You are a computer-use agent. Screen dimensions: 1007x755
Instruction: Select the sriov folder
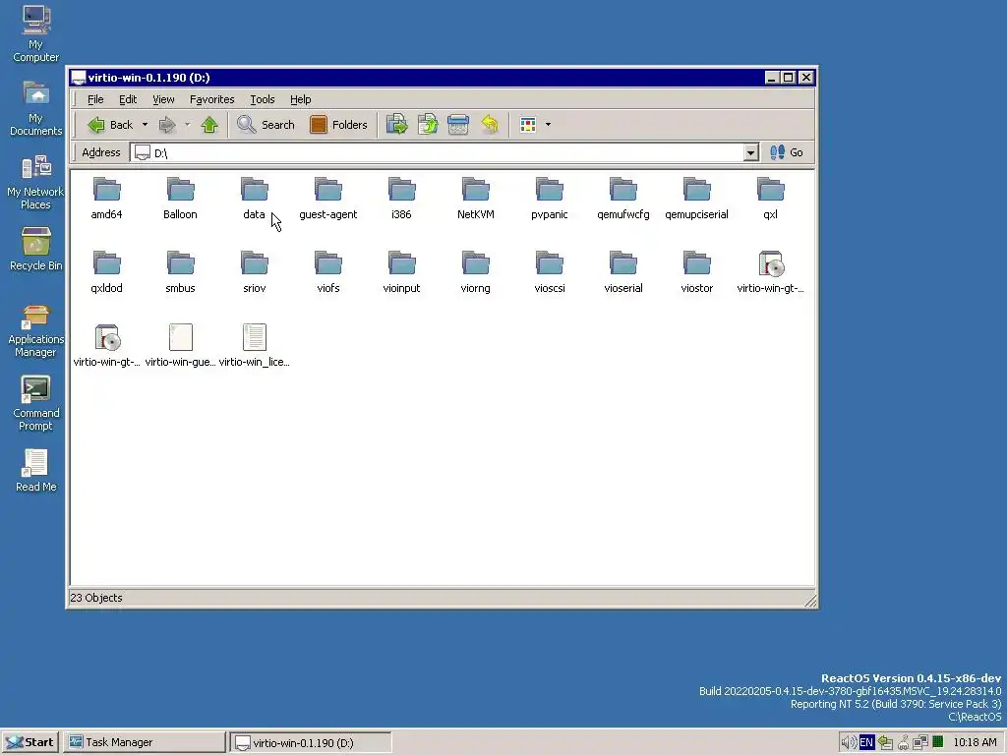pos(255,273)
